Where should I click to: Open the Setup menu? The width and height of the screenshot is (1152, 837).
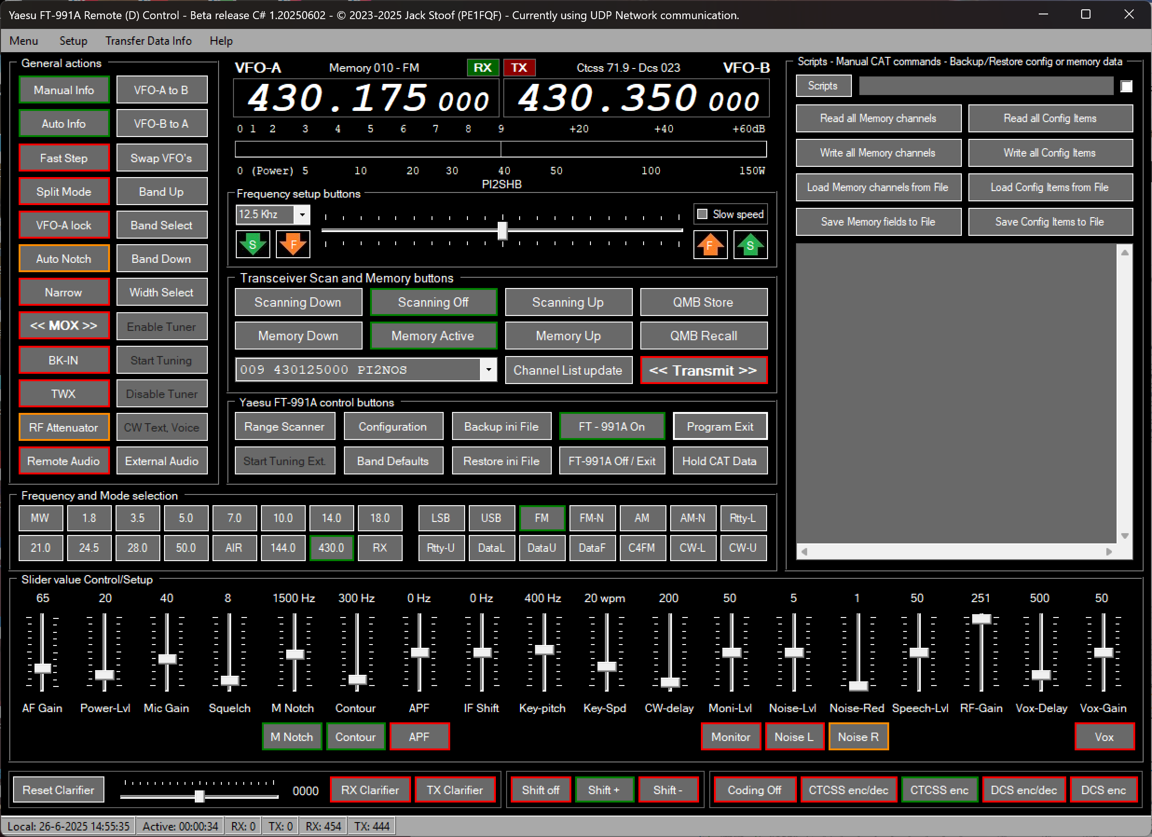click(73, 41)
